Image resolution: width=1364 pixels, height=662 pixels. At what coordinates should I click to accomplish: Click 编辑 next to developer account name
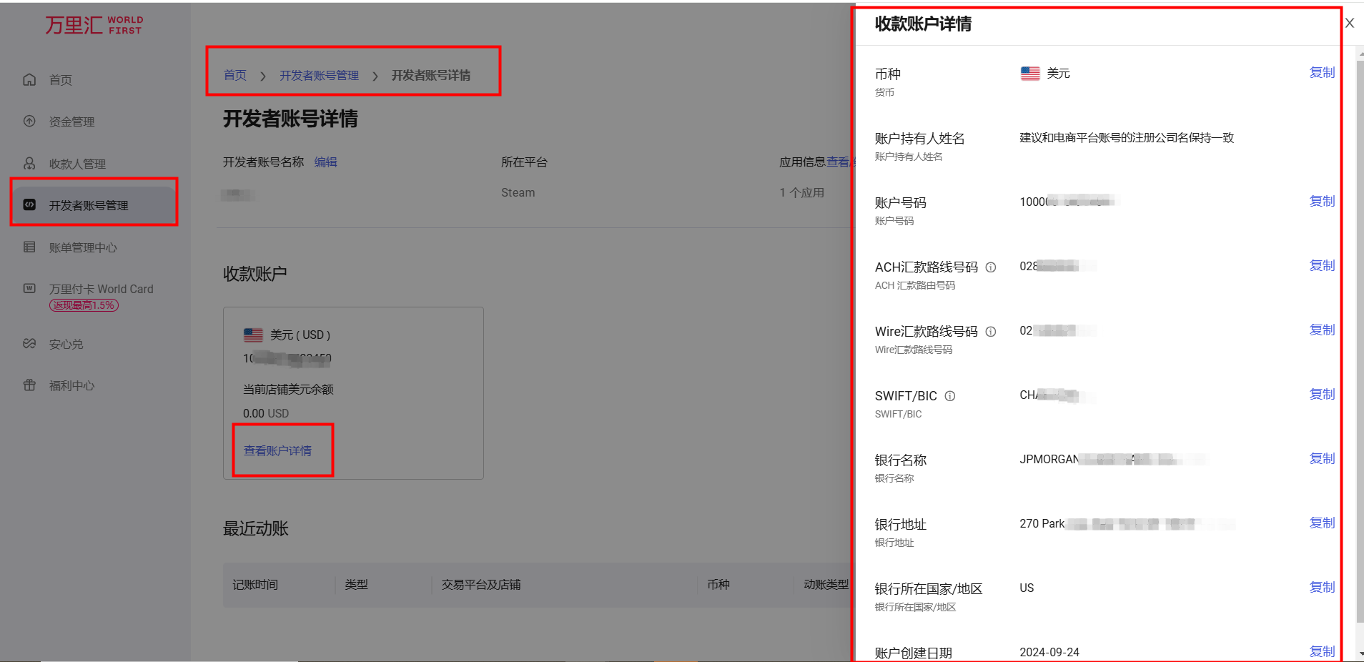coord(325,162)
